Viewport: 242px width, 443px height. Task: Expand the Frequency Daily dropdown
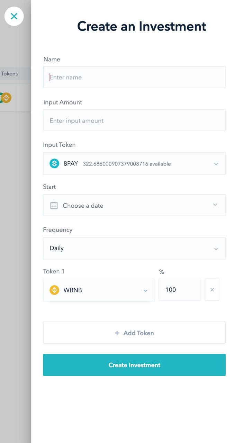(x=134, y=248)
